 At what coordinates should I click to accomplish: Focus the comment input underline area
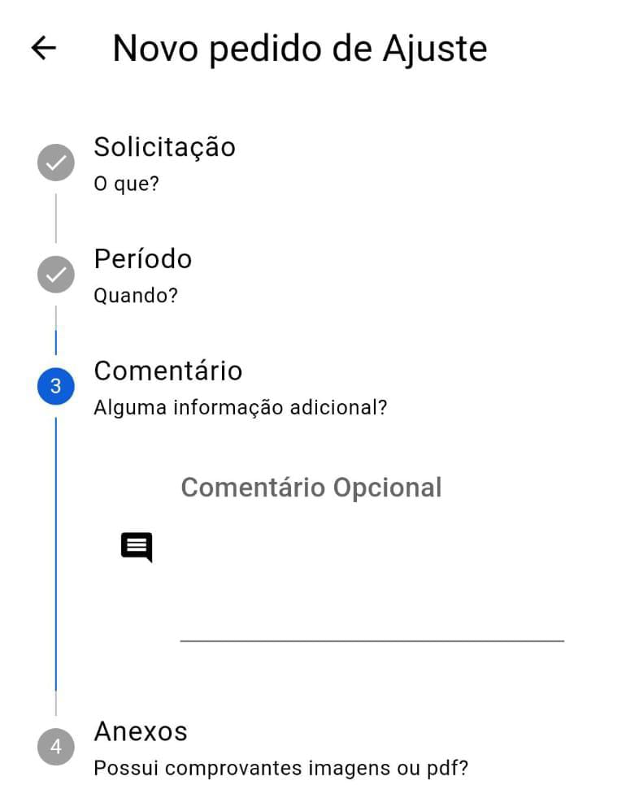click(372, 640)
